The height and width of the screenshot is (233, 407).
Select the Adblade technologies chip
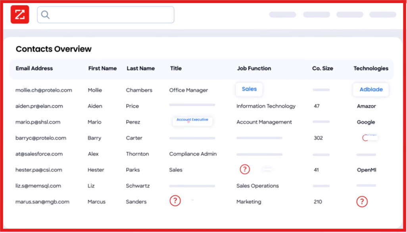(371, 90)
